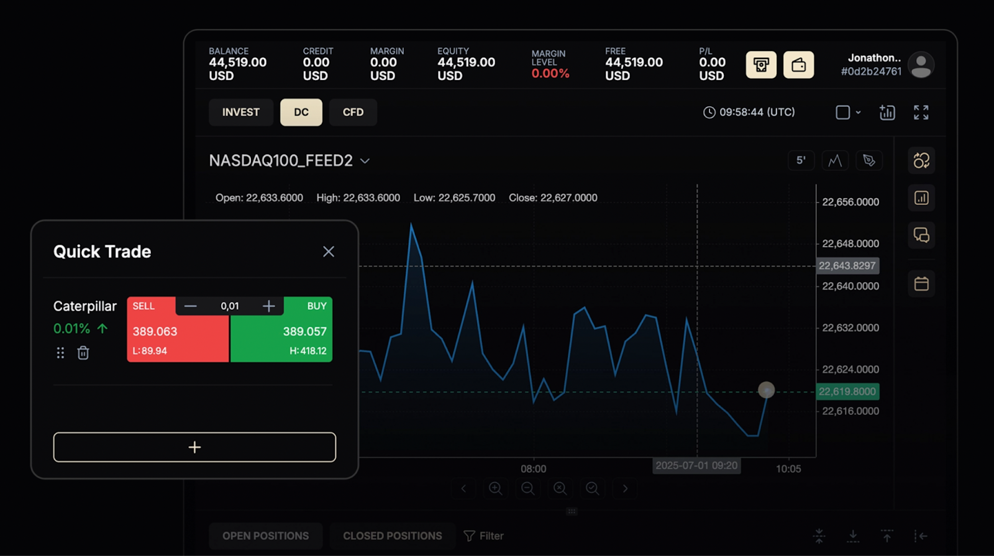
Task: Click the deposit cash icon button
Action: tap(761, 65)
